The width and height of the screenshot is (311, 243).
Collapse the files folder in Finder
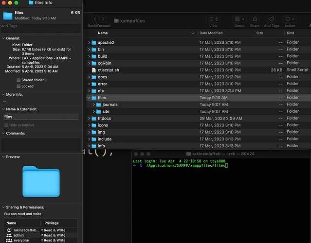point(89,98)
